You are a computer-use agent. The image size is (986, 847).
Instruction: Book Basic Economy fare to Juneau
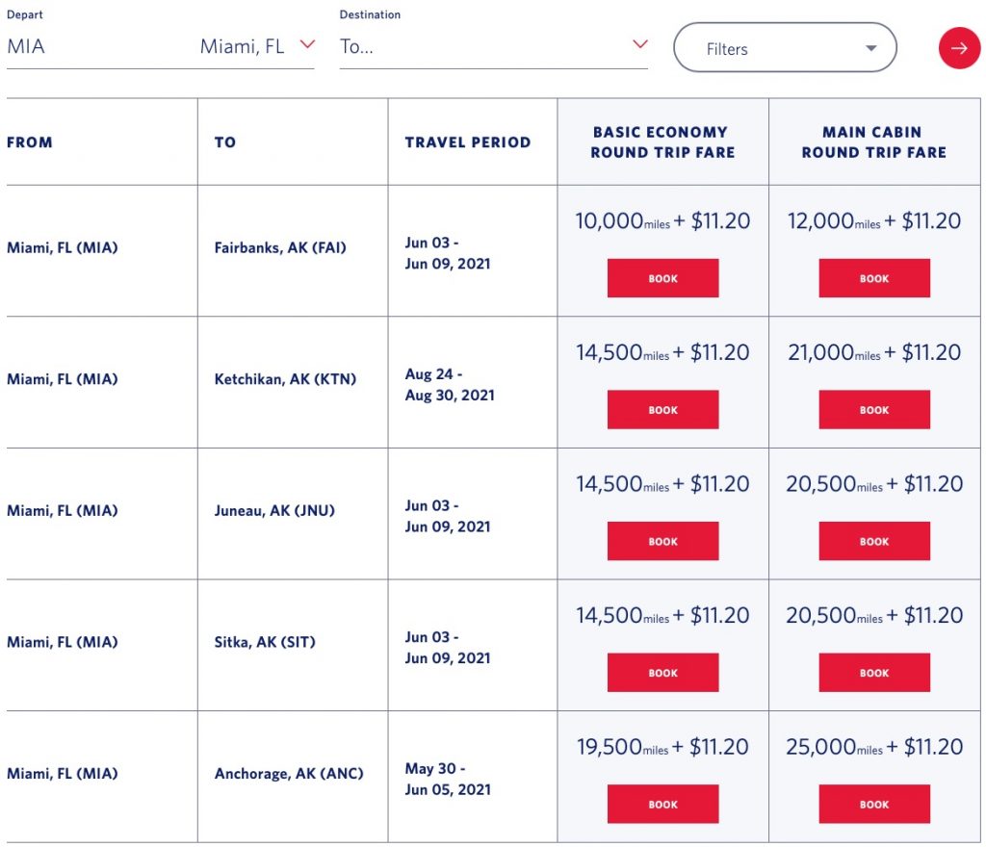(662, 541)
